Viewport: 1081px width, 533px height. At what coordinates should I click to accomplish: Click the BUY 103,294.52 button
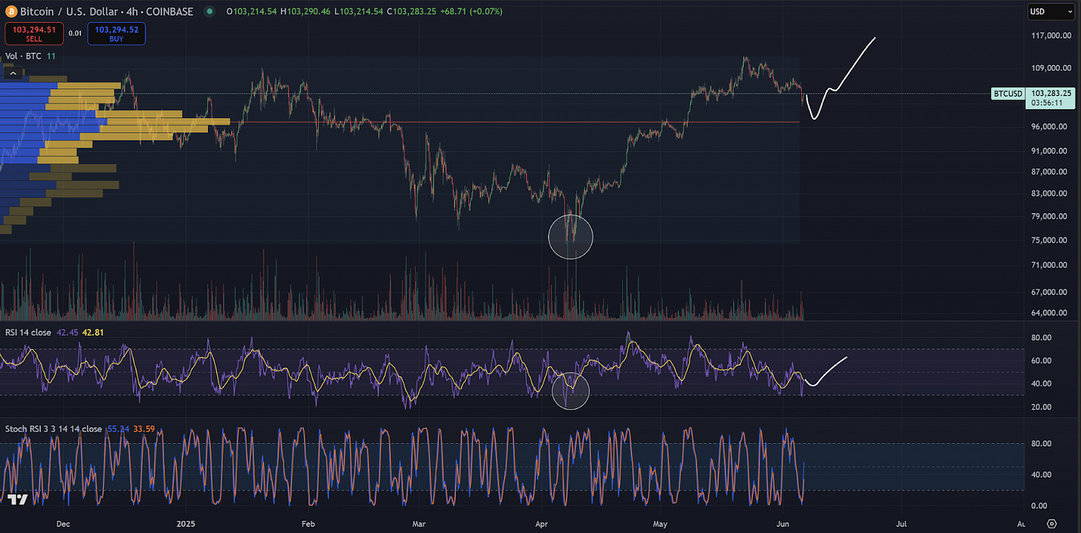tap(117, 33)
